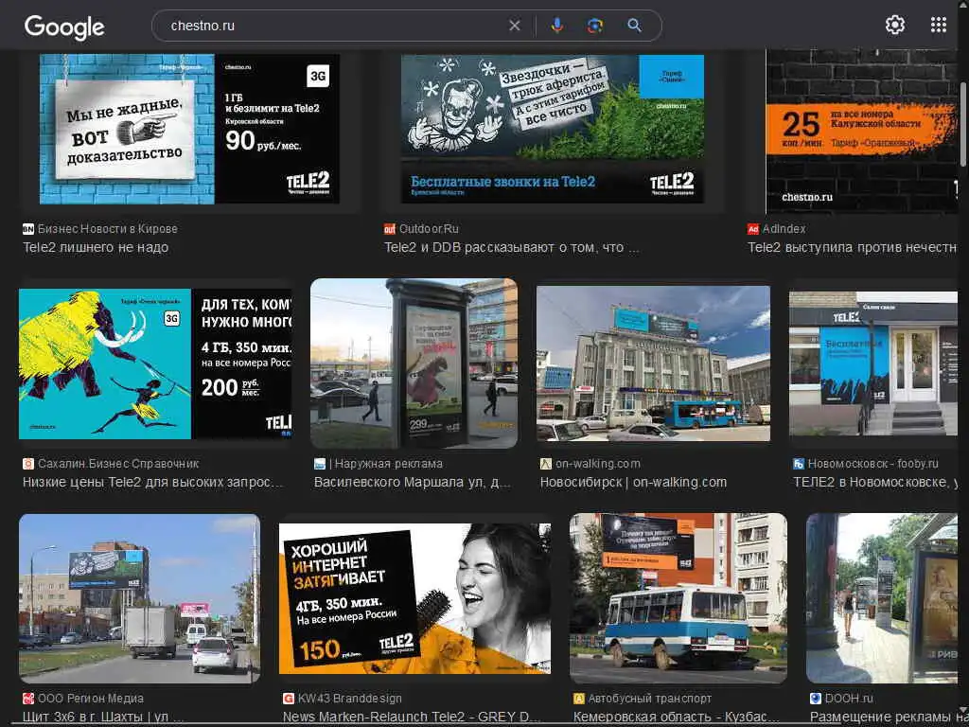
Task: Clear the search query with the X icon
Action: point(514,26)
